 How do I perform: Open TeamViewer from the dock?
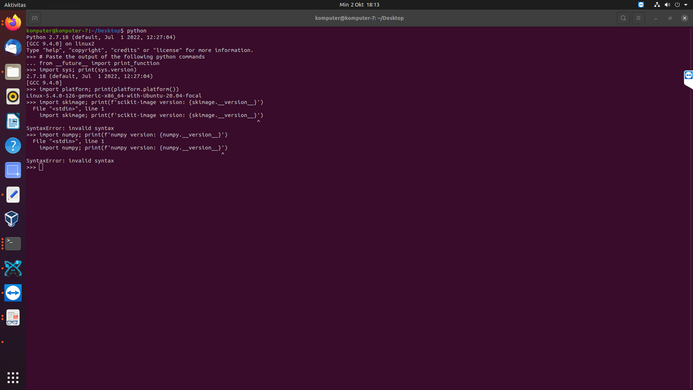[x=13, y=293]
